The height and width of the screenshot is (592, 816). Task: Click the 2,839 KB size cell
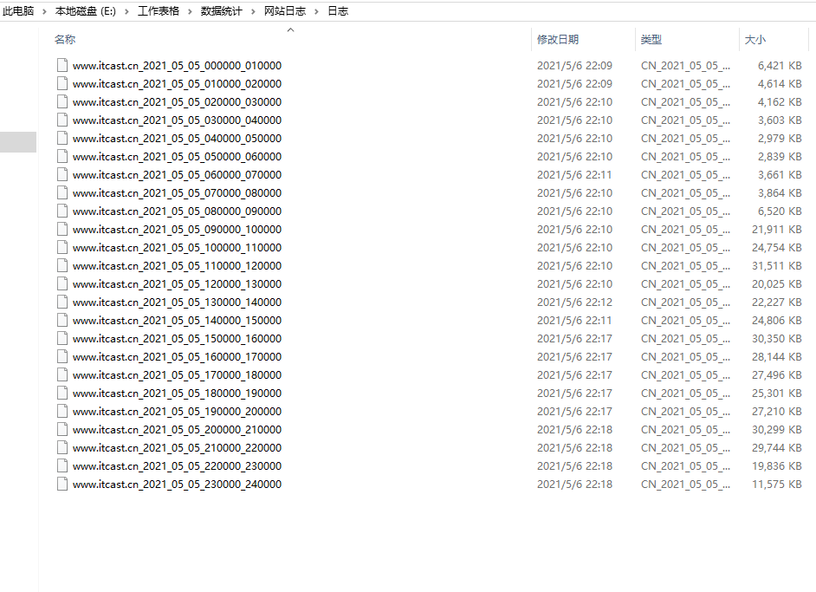click(780, 157)
